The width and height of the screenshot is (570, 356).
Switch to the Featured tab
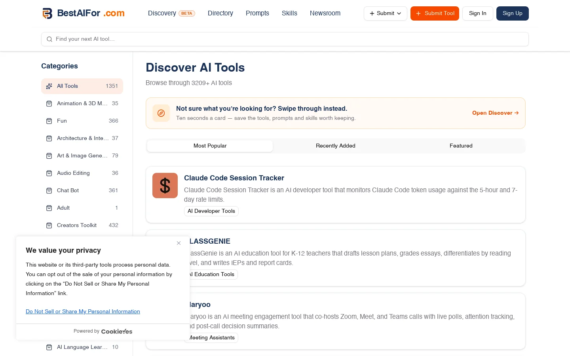[461, 146]
